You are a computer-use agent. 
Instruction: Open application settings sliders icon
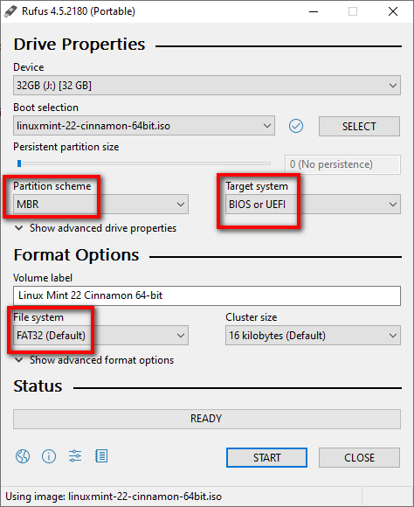tap(75, 456)
